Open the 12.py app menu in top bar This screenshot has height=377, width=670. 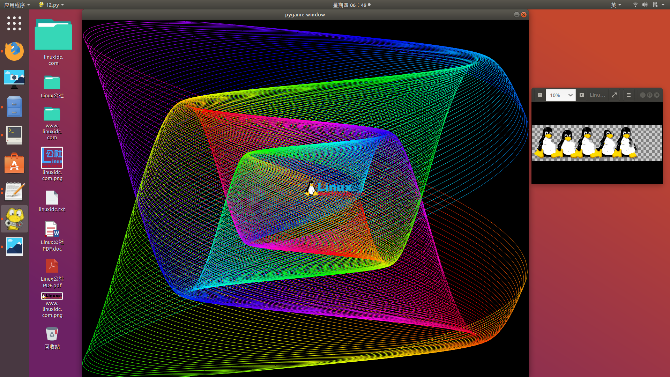point(52,5)
